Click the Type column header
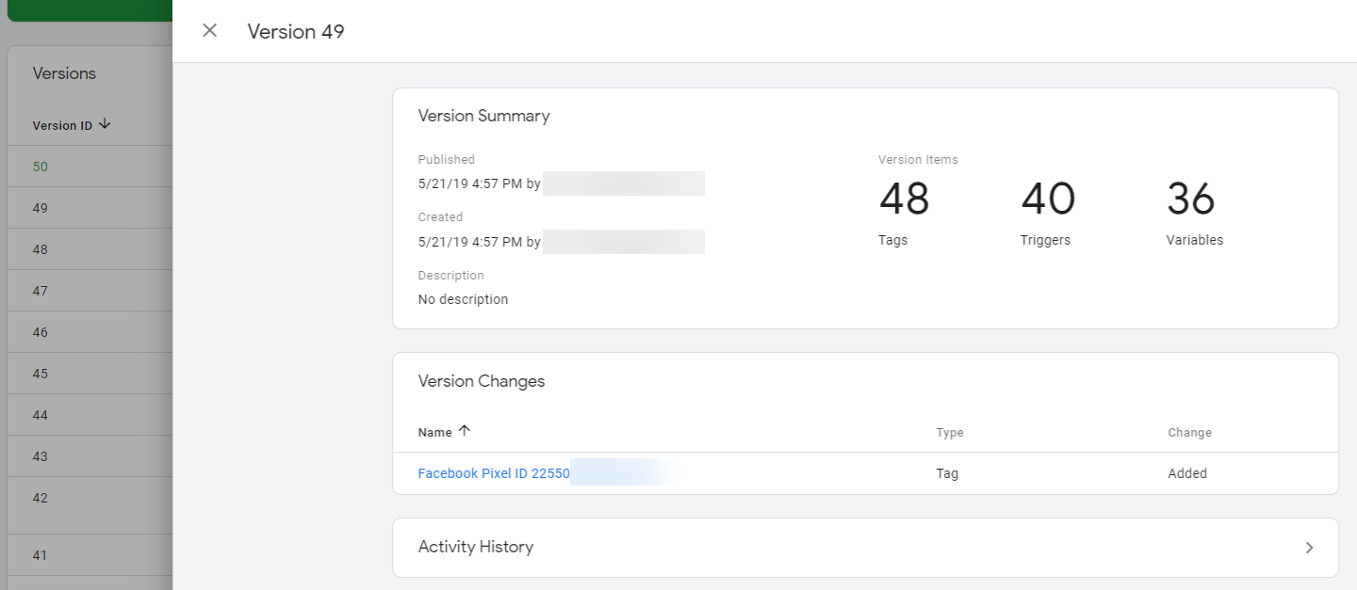 pos(949,433)
